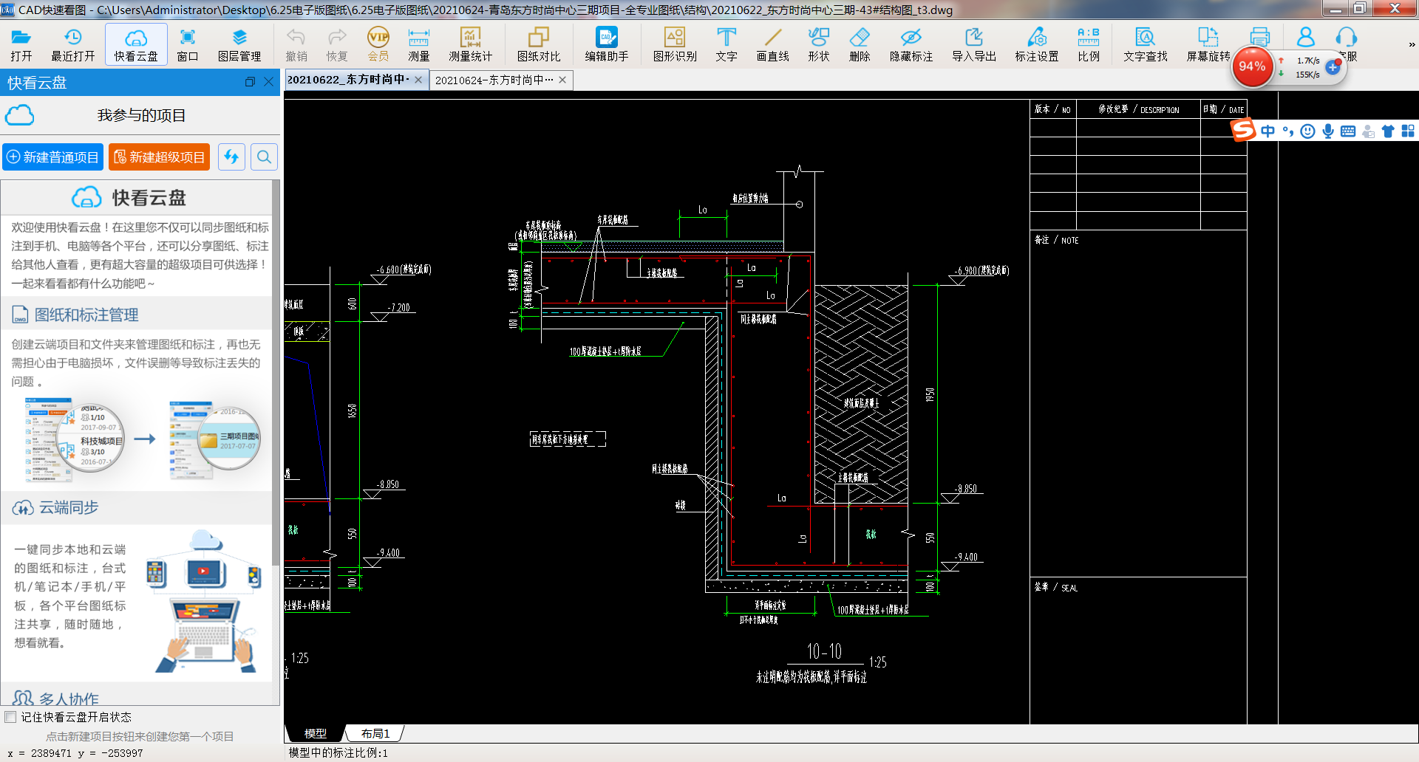
Task: Toggle the 快看云盘 cloud panel button
Action: point(136,44)
